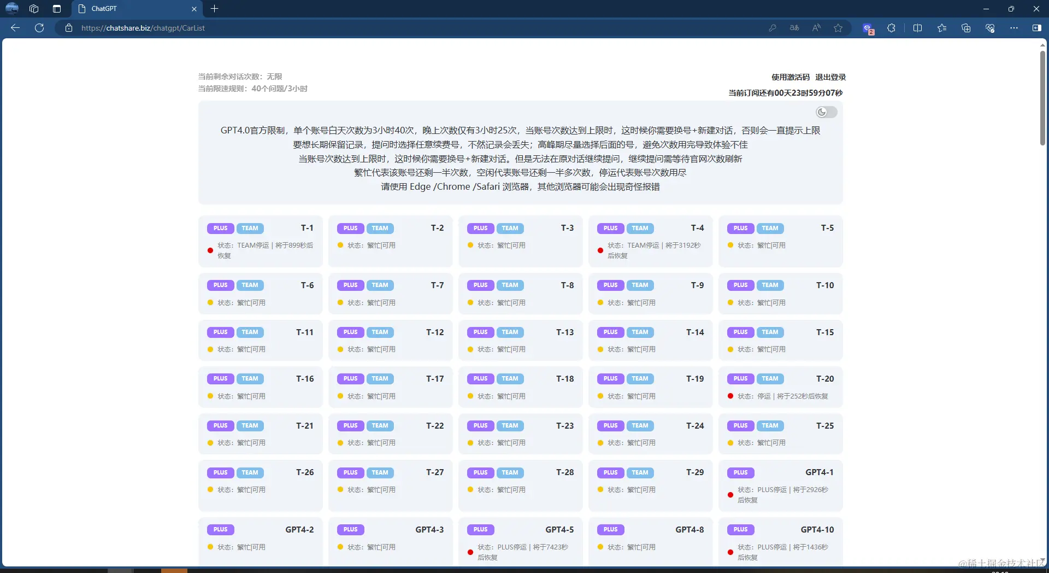Go back with the back arrow

[15, 28]
